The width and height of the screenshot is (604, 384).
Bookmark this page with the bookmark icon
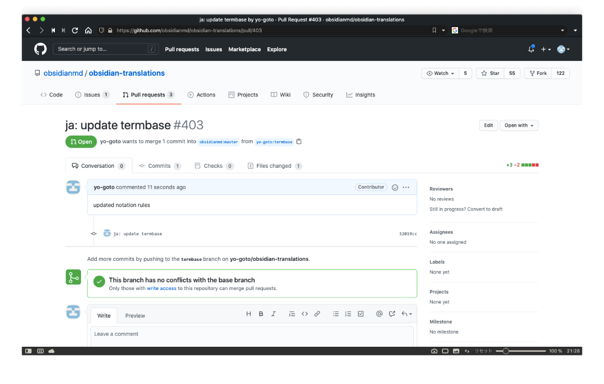coord(434,30)
